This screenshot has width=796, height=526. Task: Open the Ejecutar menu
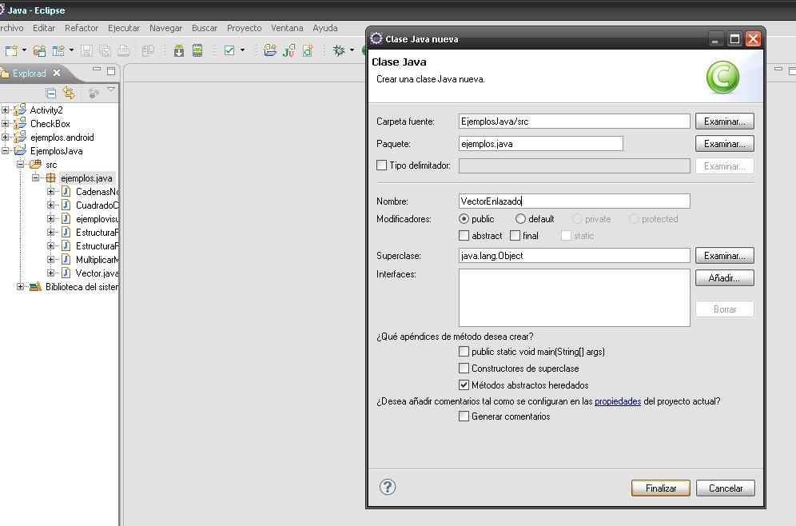point(124,28)
